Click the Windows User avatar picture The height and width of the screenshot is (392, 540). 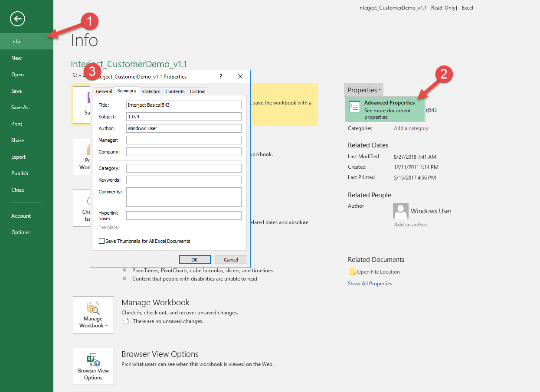tap(401, 211)
